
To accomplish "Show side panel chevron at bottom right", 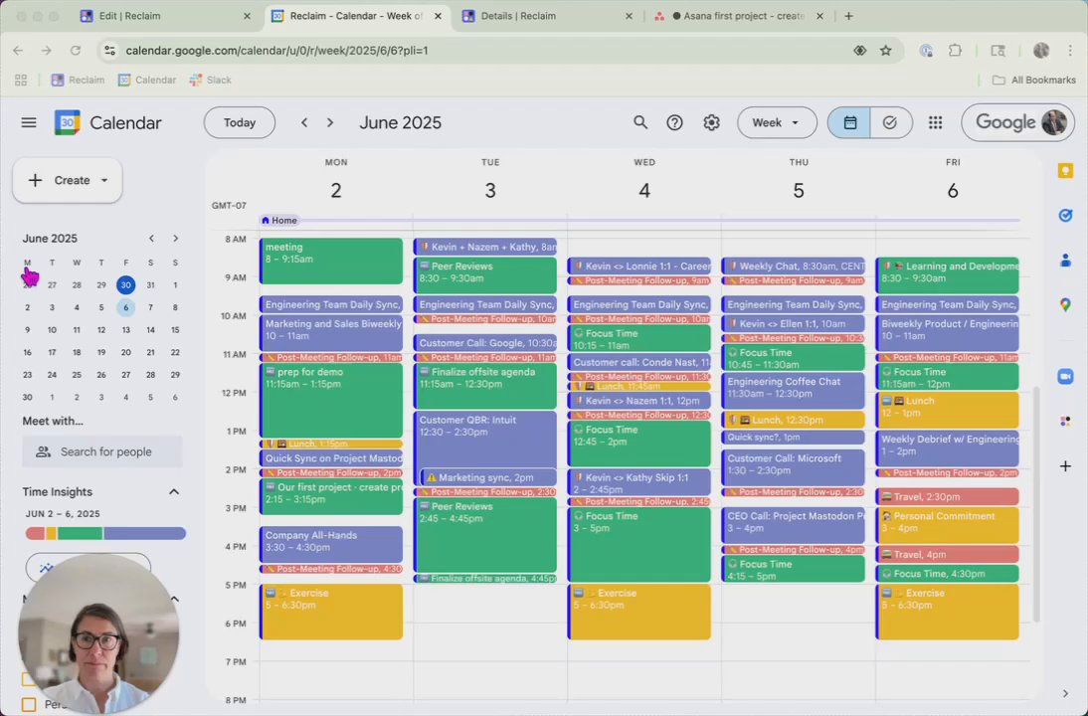I will click(1065, 693).
